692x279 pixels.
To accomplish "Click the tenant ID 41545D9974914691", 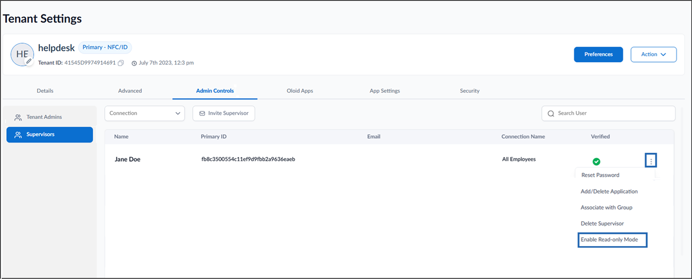I will point(90,63).
